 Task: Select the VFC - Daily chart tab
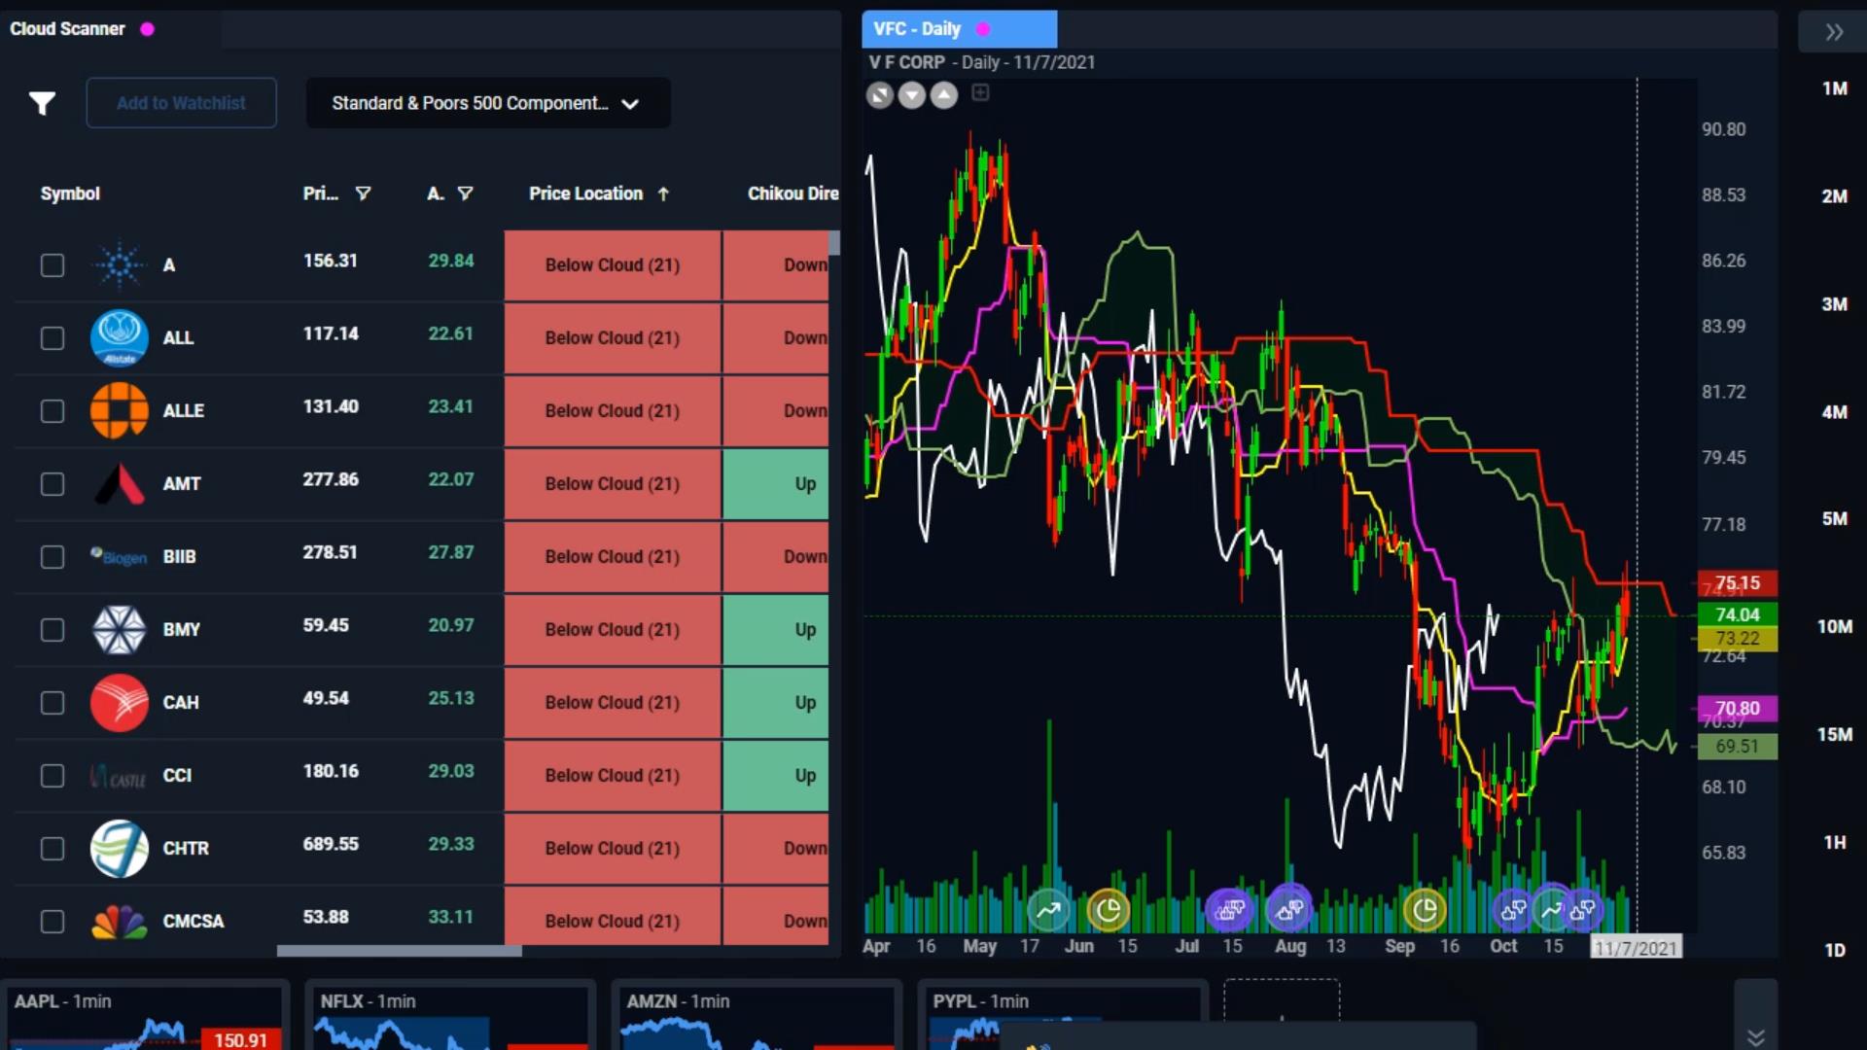tap(959, 29)
